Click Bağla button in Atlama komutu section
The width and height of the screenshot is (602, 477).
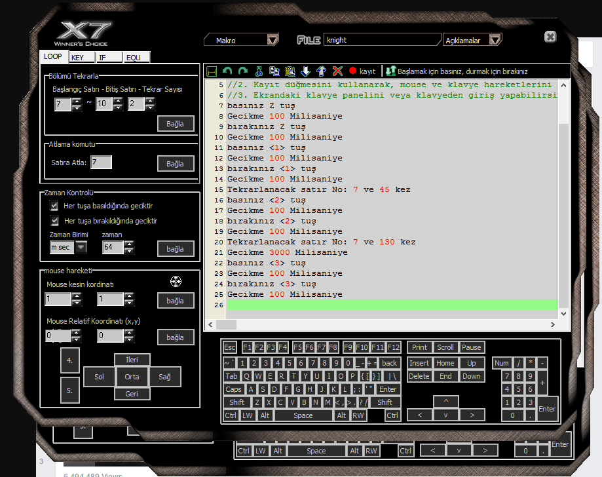(x=176, y=164)
